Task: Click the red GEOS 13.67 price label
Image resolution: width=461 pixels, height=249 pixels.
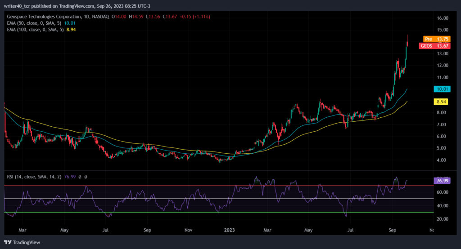Action: [x=434, y=46]
